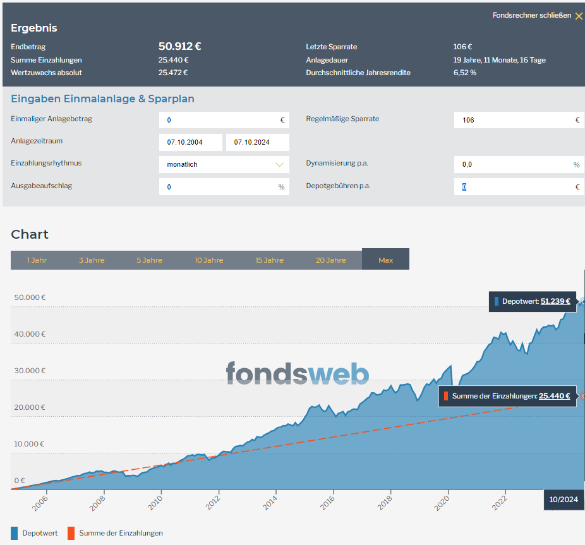This screenshot has width=585, height=545.
Task: Select the Ausgabeaufschlag input field
Action: (x=219, y=187)
